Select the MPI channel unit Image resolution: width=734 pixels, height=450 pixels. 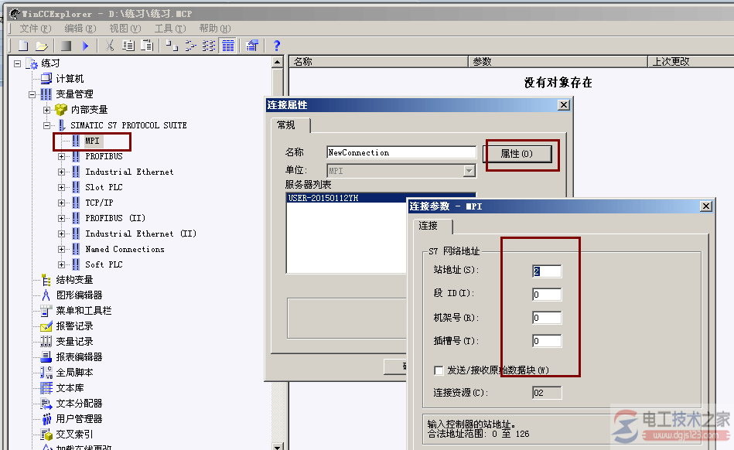pyautogui.click(x=92, y=141)
